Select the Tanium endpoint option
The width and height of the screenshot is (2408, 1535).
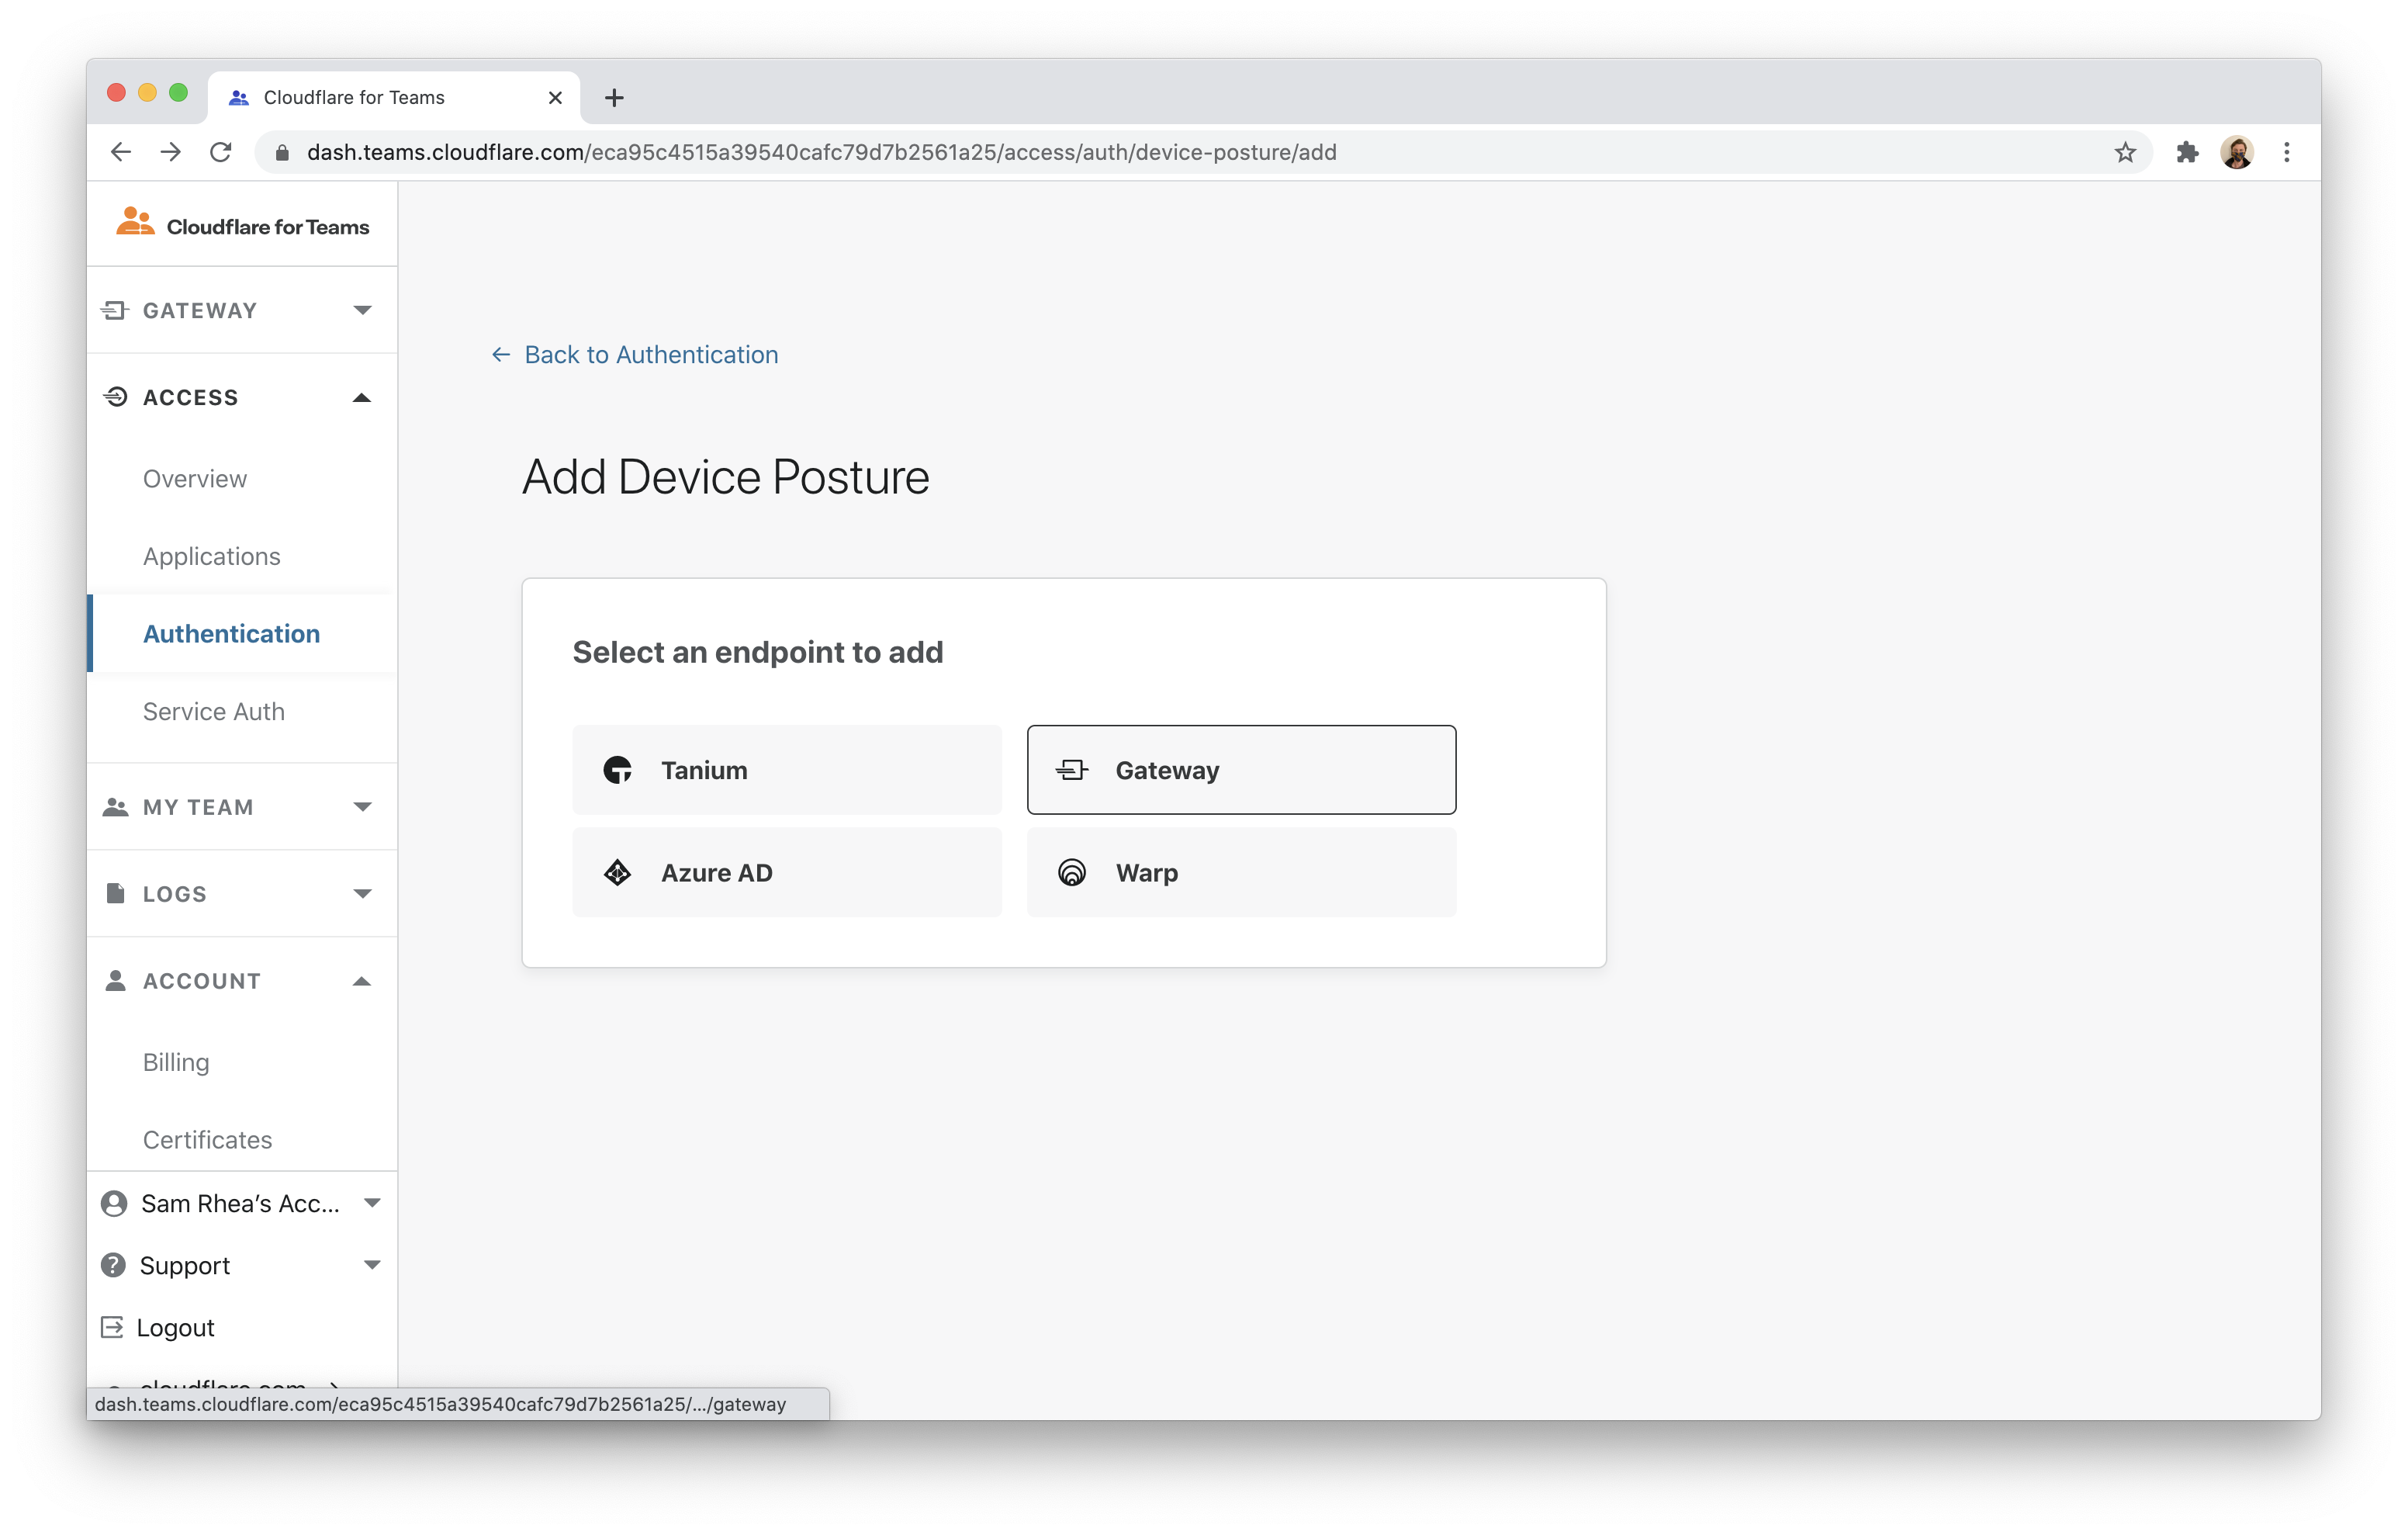pos(786,770)
